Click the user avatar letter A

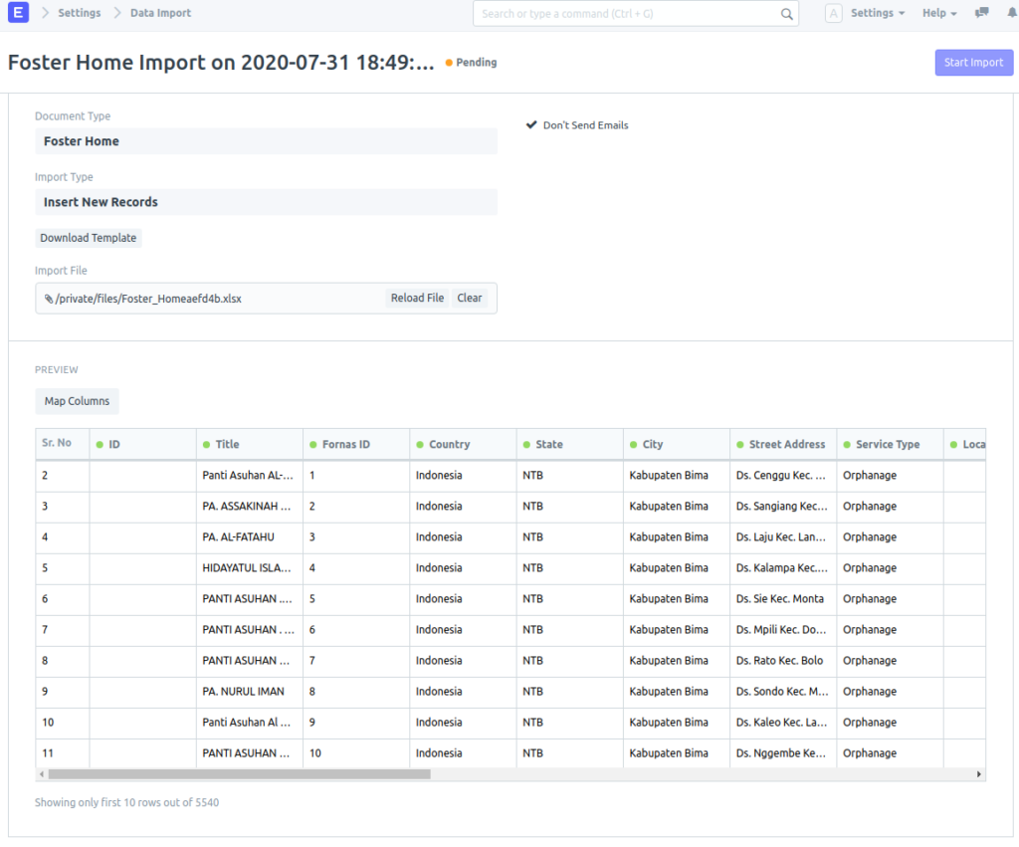[834, 13]
